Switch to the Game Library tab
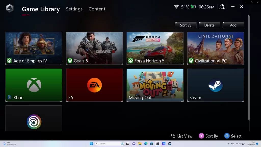The height and width of the screenshot is (147, 261). [x=41, y=9]
